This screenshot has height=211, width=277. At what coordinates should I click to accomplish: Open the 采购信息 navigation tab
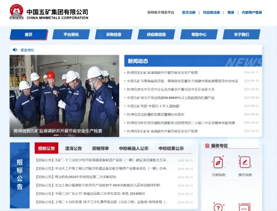pos(114,34)
